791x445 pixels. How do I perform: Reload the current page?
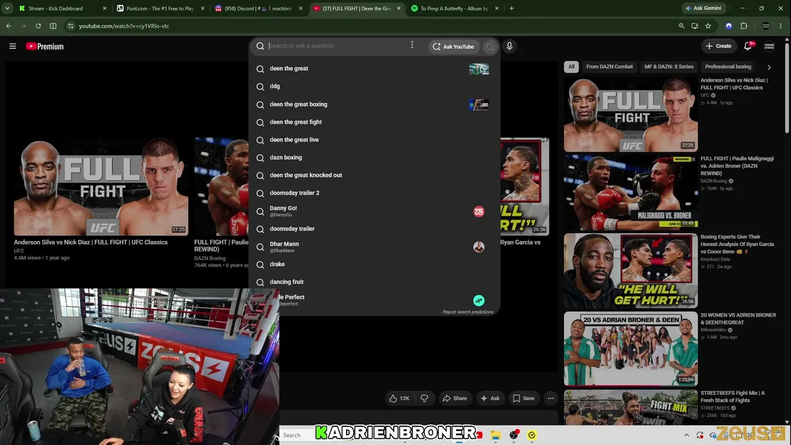pyautogui.click(x=38, y=26)
